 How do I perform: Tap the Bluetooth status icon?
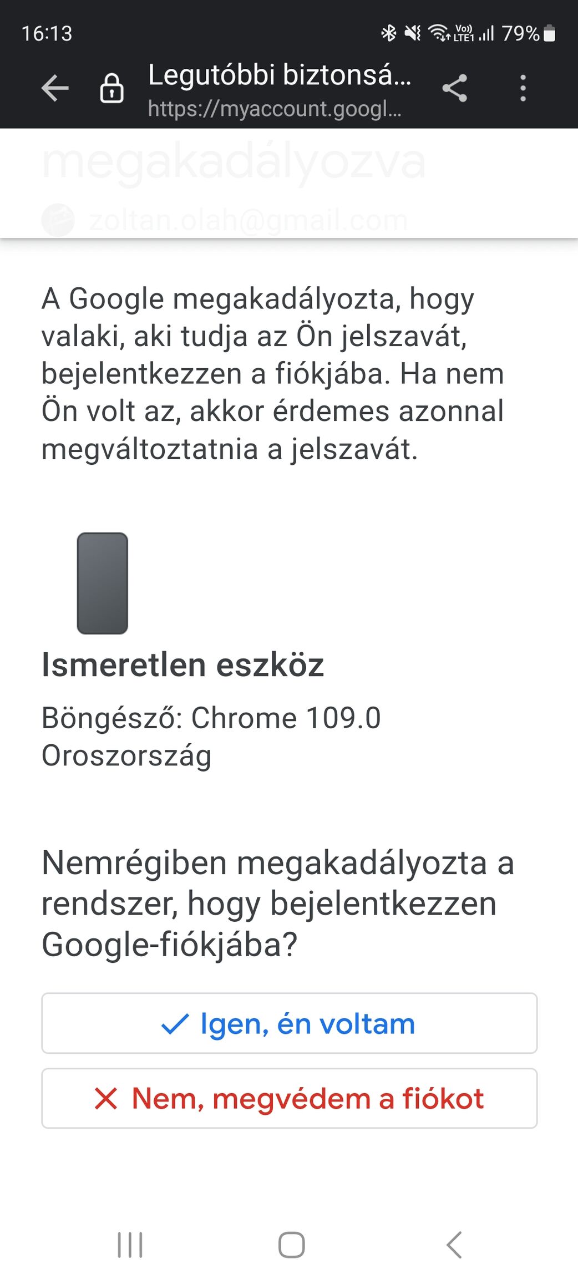389,33
